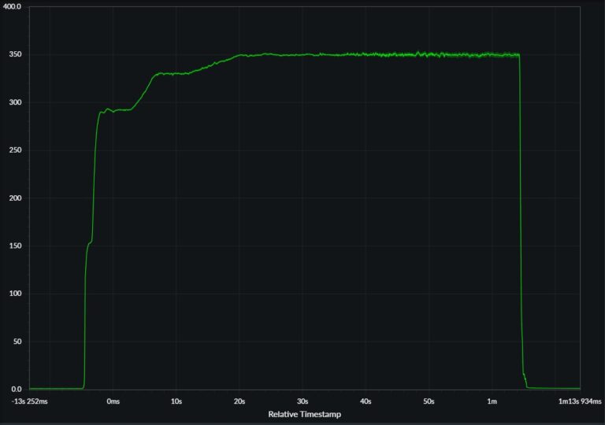This screenshot has height=425, width=605.
Task: Click the 10s time axis label
Action: pos(176,401)
